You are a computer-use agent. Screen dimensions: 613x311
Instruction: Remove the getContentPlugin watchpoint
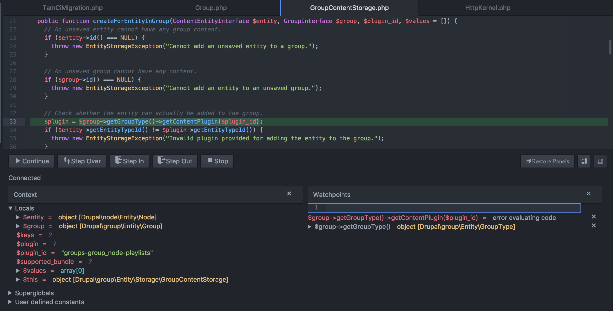(594, 216)
